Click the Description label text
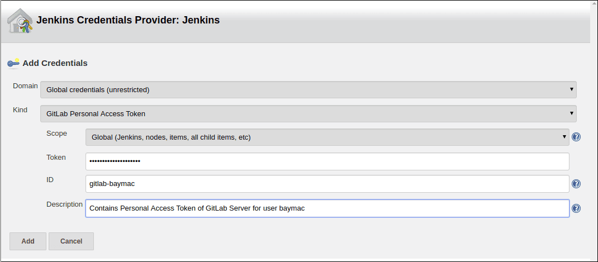598x262 pixels. tap(64, 204)
